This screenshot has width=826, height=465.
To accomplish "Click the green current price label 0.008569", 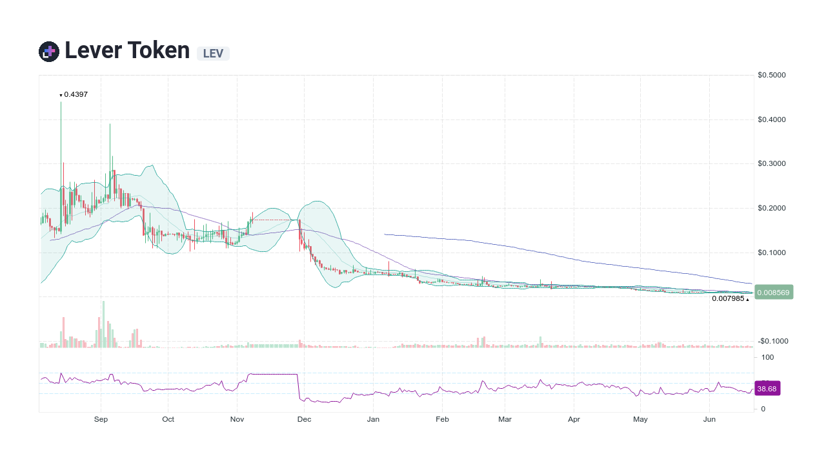I will click(773, 292).
